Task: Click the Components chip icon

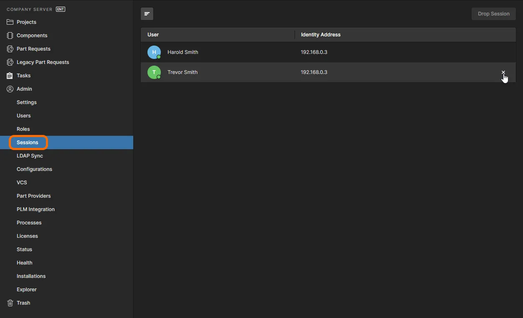Action: (10, 36)
